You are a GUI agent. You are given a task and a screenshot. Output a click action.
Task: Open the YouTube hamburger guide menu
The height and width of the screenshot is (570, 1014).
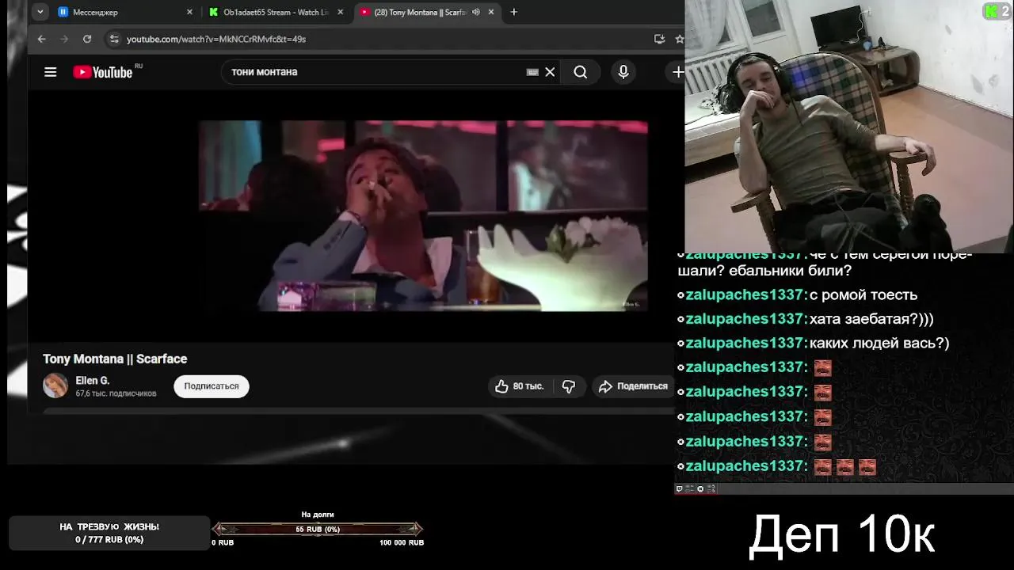[51, 72]
